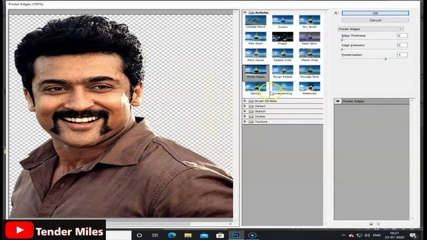Open File Explorer from the taskbar
427x240 pixels.
coord(188,235)
